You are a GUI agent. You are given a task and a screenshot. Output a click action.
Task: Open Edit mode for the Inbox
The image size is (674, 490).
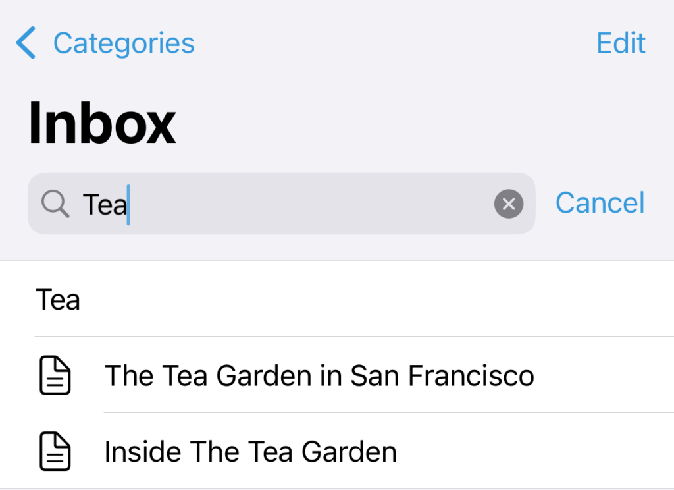click(621, 43)
